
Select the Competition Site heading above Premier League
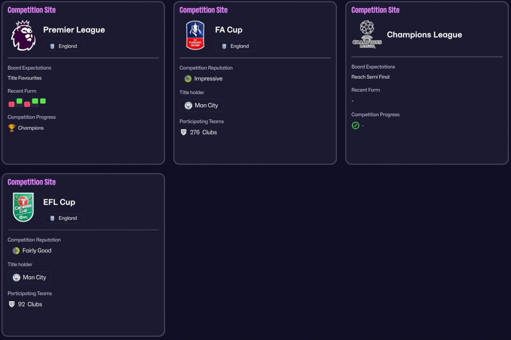[32, 10]
